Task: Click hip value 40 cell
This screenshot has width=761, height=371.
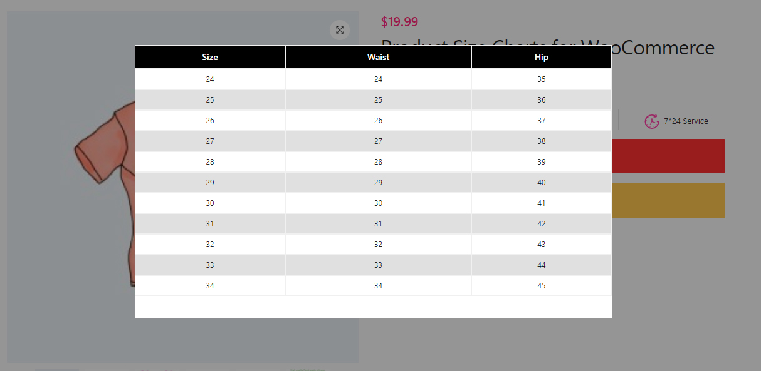Action: tap(542, 183)
